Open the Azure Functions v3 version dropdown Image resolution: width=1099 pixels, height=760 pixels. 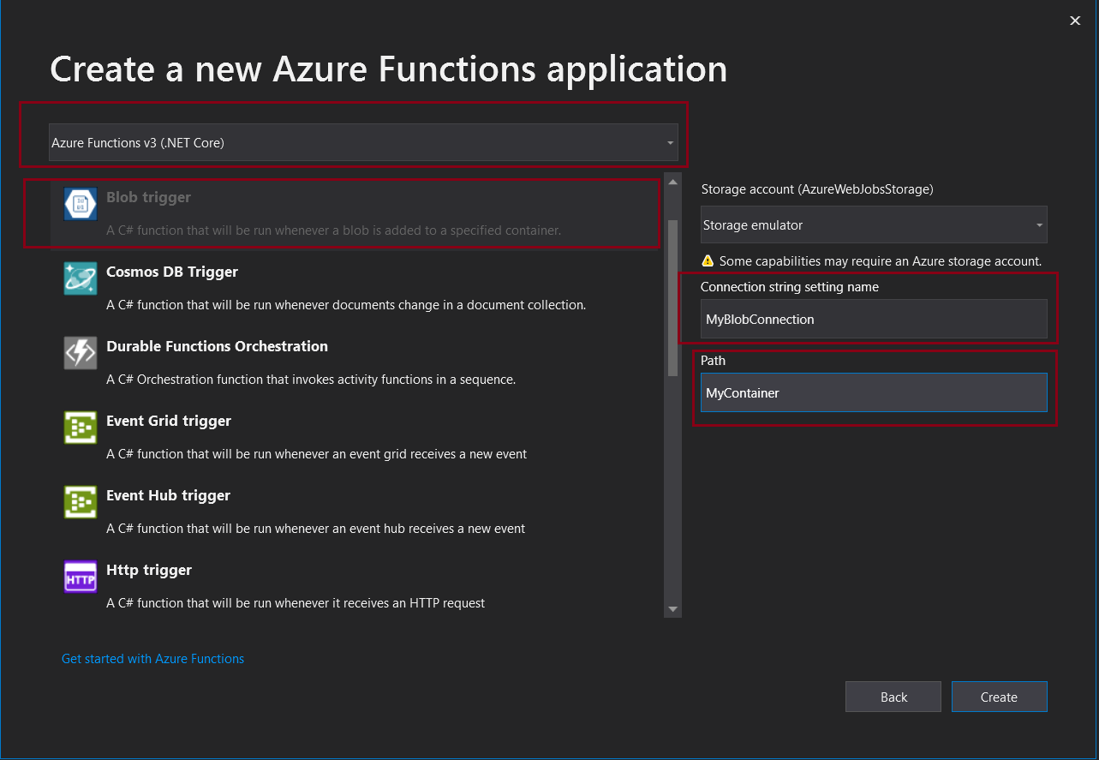(x=363, y=143)
